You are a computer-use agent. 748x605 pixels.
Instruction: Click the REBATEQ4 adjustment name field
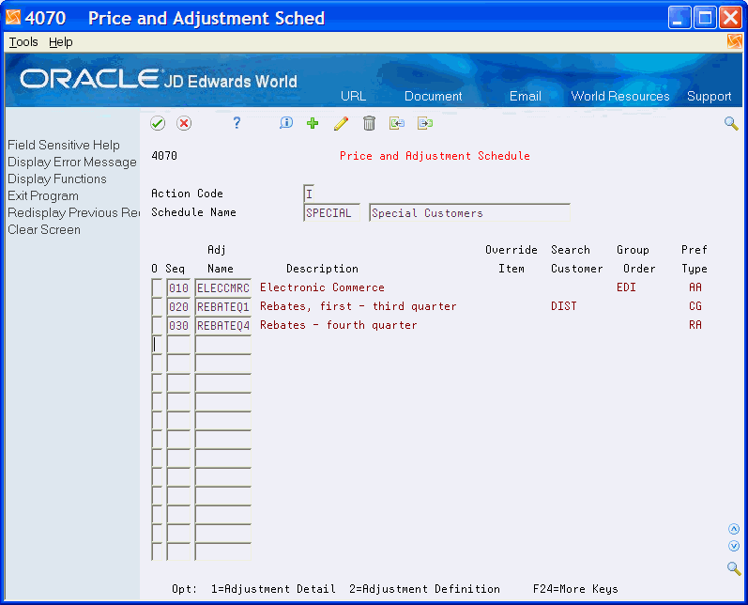point(222,326)
